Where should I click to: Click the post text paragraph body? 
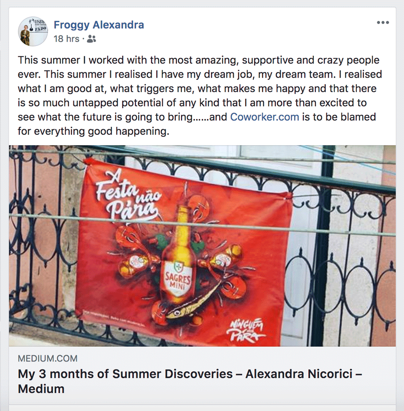point(200,96)
